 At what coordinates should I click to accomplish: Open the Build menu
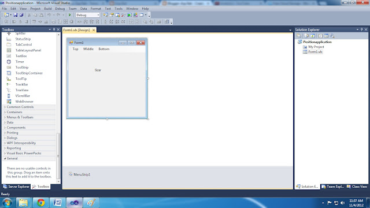click(48, 9)
